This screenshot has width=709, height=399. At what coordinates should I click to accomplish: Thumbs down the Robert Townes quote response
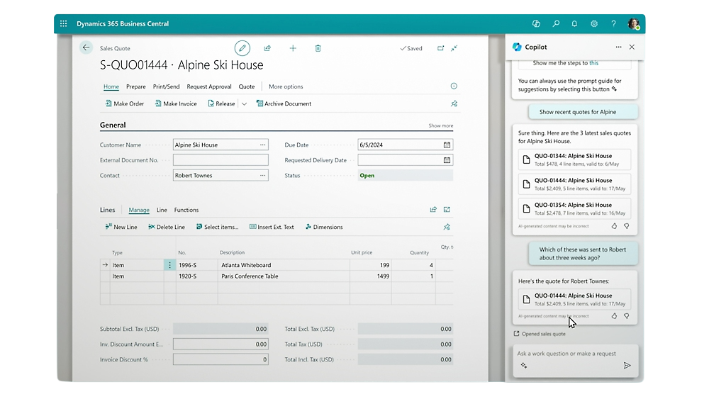(x=626, y=316)
